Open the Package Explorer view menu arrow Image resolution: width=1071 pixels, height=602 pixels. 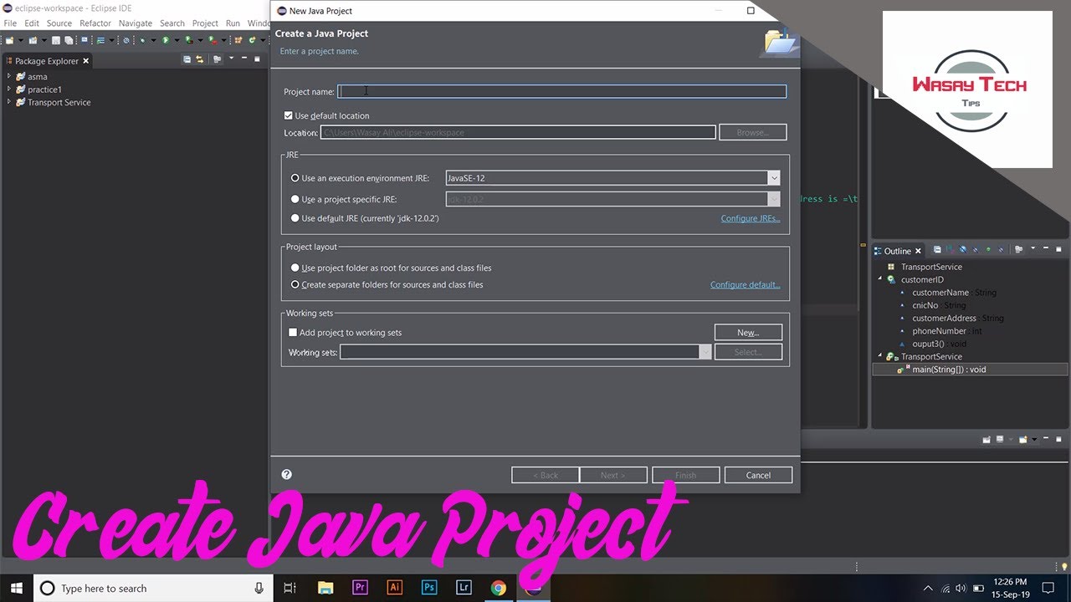tap(233, 59)
